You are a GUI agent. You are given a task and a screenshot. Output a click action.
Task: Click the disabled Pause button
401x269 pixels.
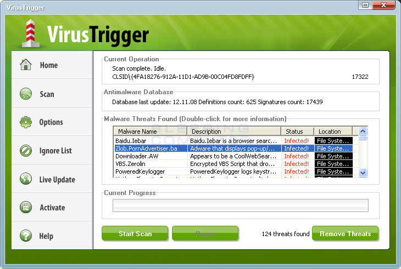click(x=205, y=233)
